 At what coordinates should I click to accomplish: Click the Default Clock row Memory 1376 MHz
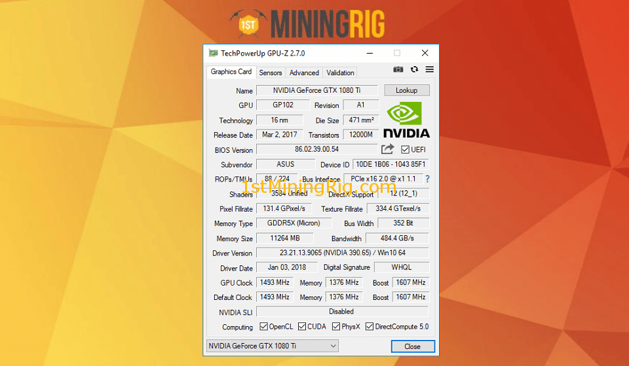pyautogui.click(x=344, y=297)
